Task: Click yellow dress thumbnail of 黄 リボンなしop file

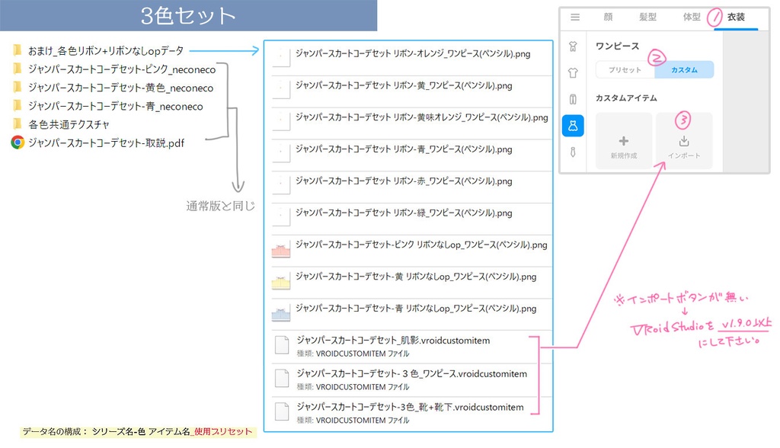Action: tap(281, 282)
